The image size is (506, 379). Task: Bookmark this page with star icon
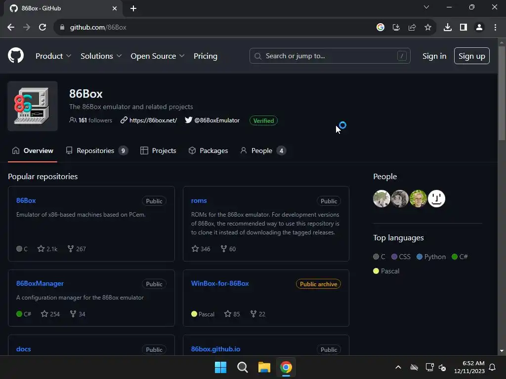click(x=427, y=28)
